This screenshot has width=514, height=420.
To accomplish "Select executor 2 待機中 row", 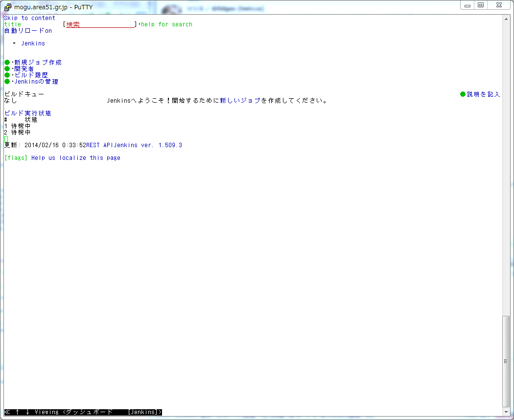I will (17, 133).
